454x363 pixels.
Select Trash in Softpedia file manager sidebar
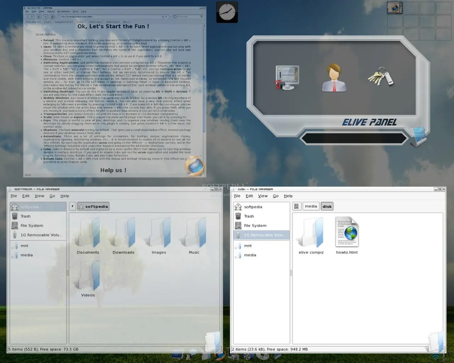(38, 216)
